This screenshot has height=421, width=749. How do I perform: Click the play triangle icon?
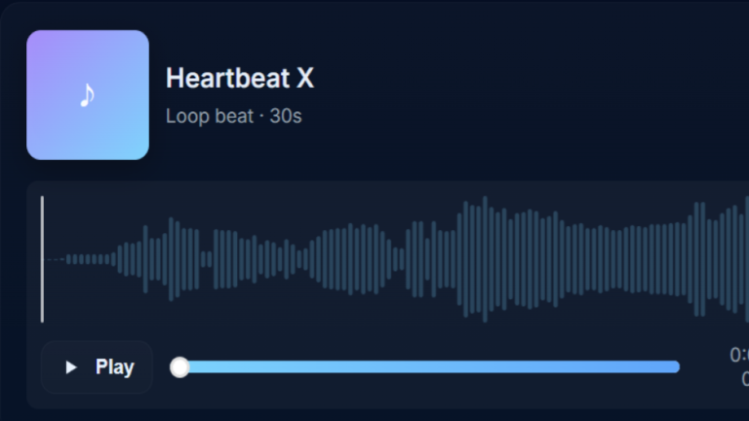70,367
